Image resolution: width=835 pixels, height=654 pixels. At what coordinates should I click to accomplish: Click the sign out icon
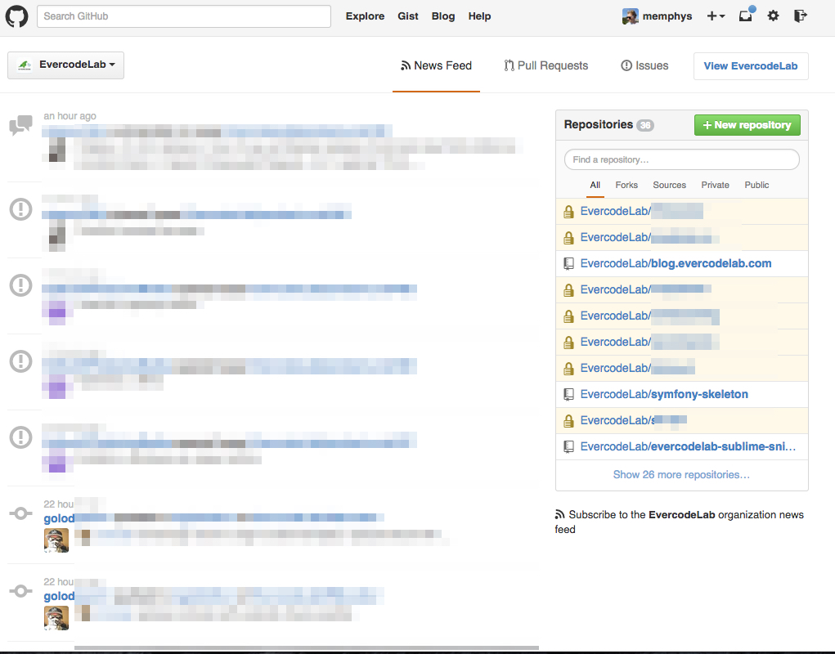pos(801,16)
